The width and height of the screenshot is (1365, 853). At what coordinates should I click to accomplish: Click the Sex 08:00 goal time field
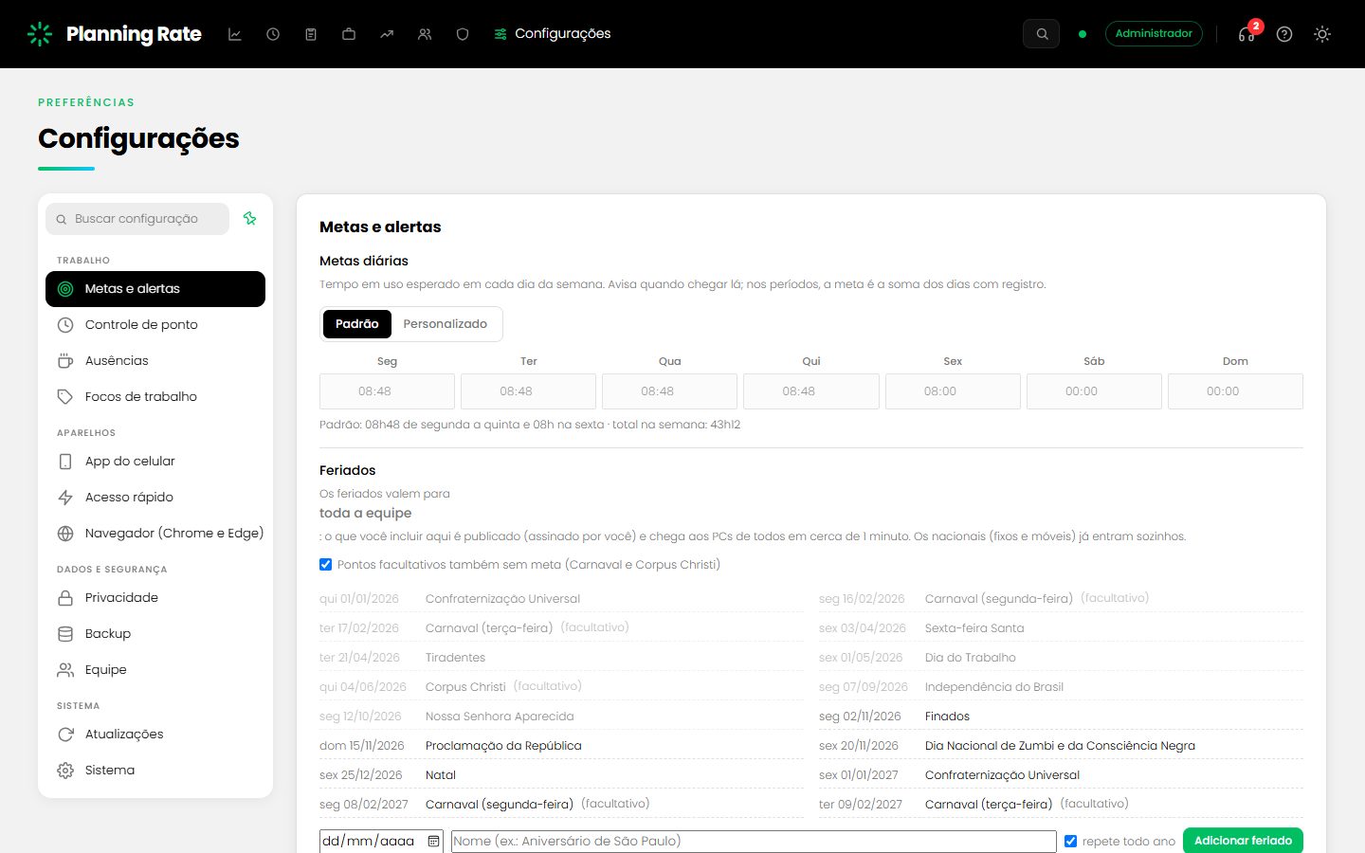click(953, 391)
